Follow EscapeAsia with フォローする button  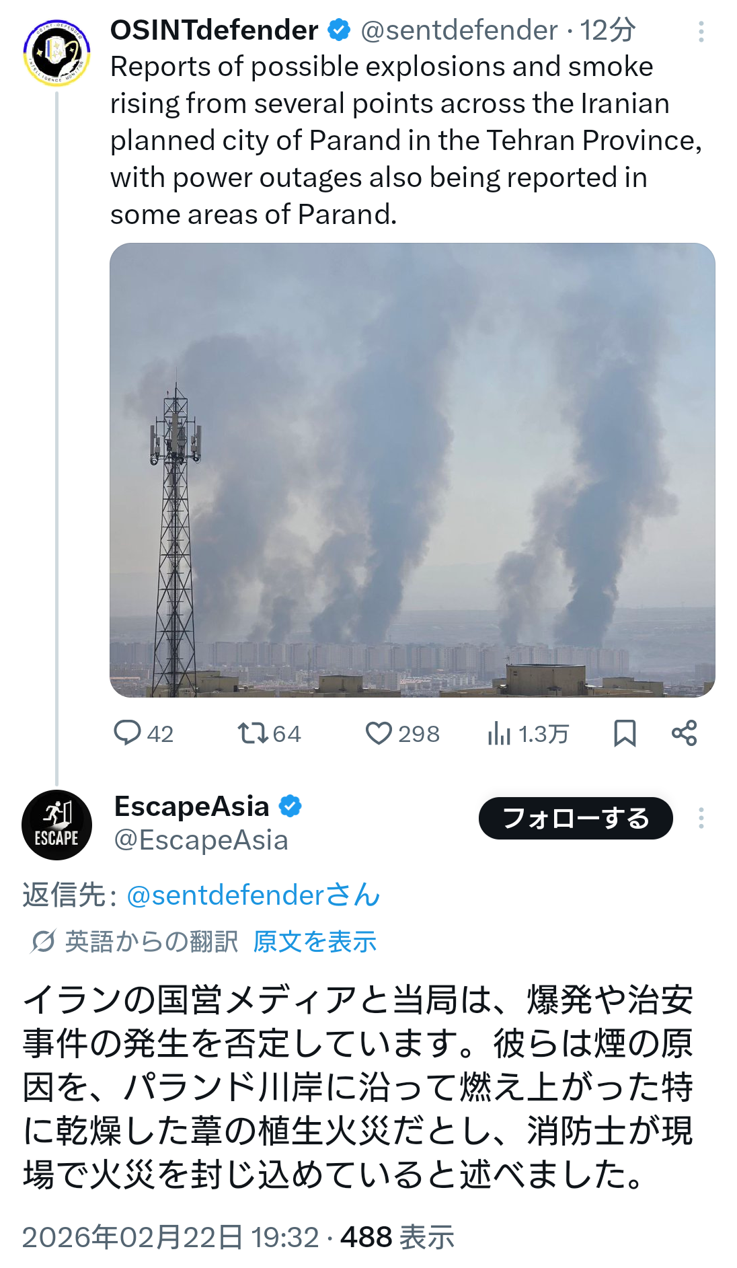tap(575, 818)
